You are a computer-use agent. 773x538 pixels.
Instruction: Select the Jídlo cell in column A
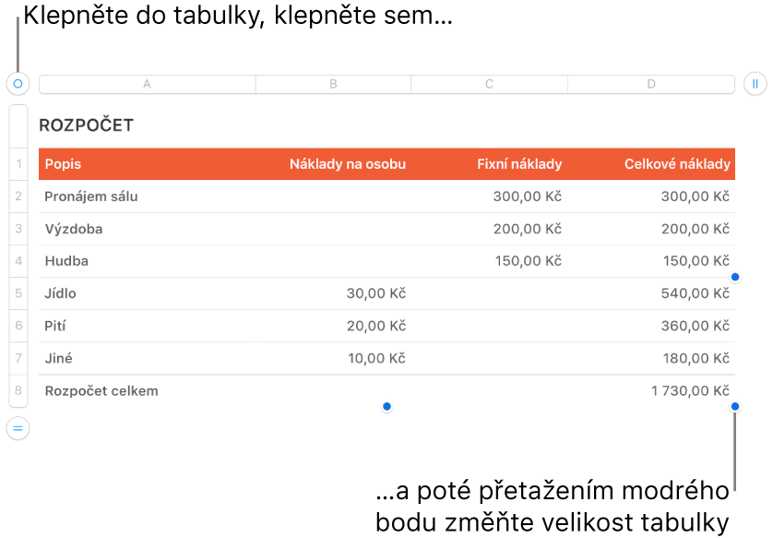point(58,293)
